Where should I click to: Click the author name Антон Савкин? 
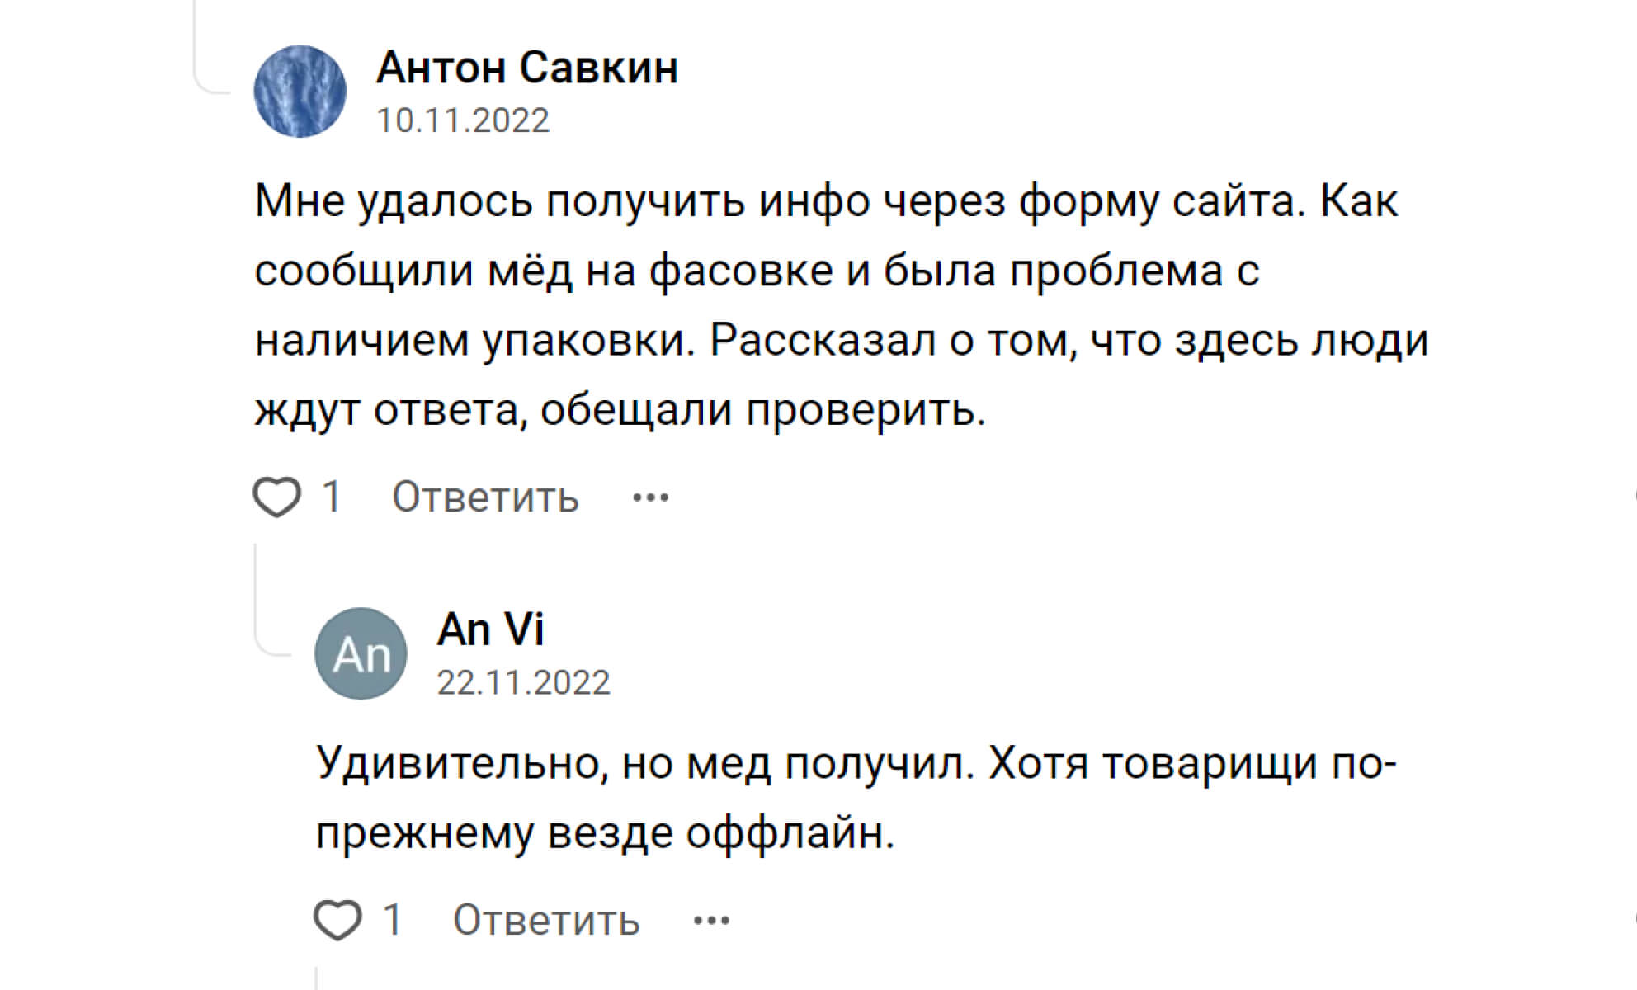coord(528,68)
